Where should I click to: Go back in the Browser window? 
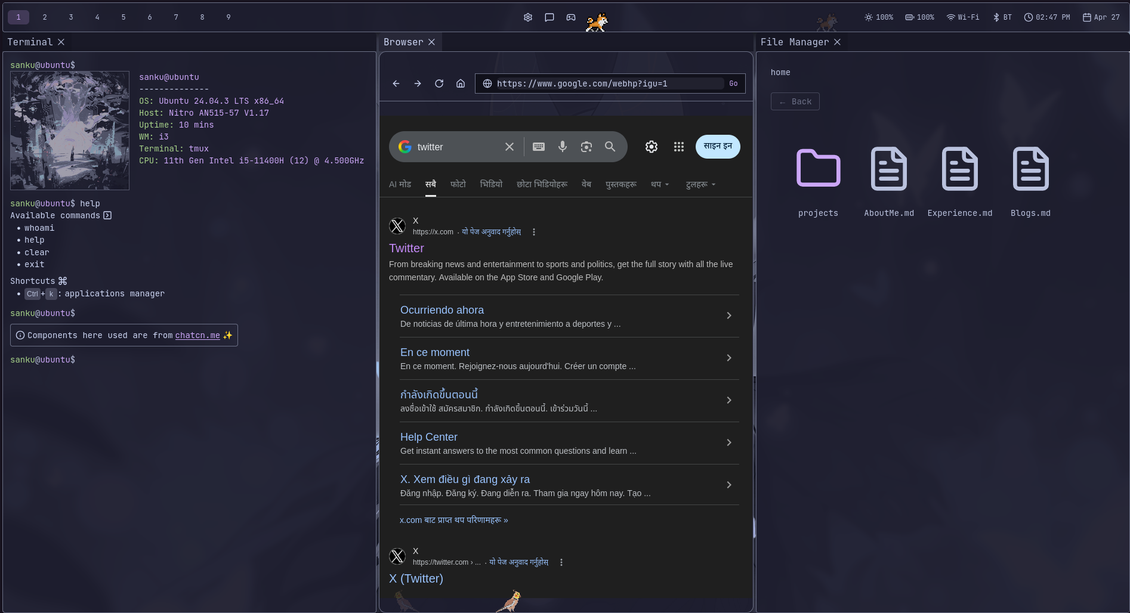pyautogui.click(x=396, y=83)
